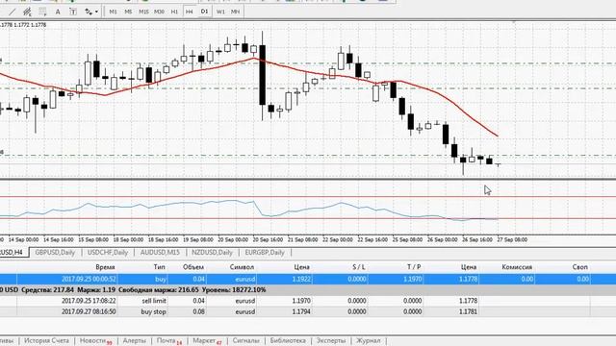The width and height of the screenshot is (616, 346).
Task: Click the Средства: 217.84 balance summary line
Action: [x=308, y=290]
